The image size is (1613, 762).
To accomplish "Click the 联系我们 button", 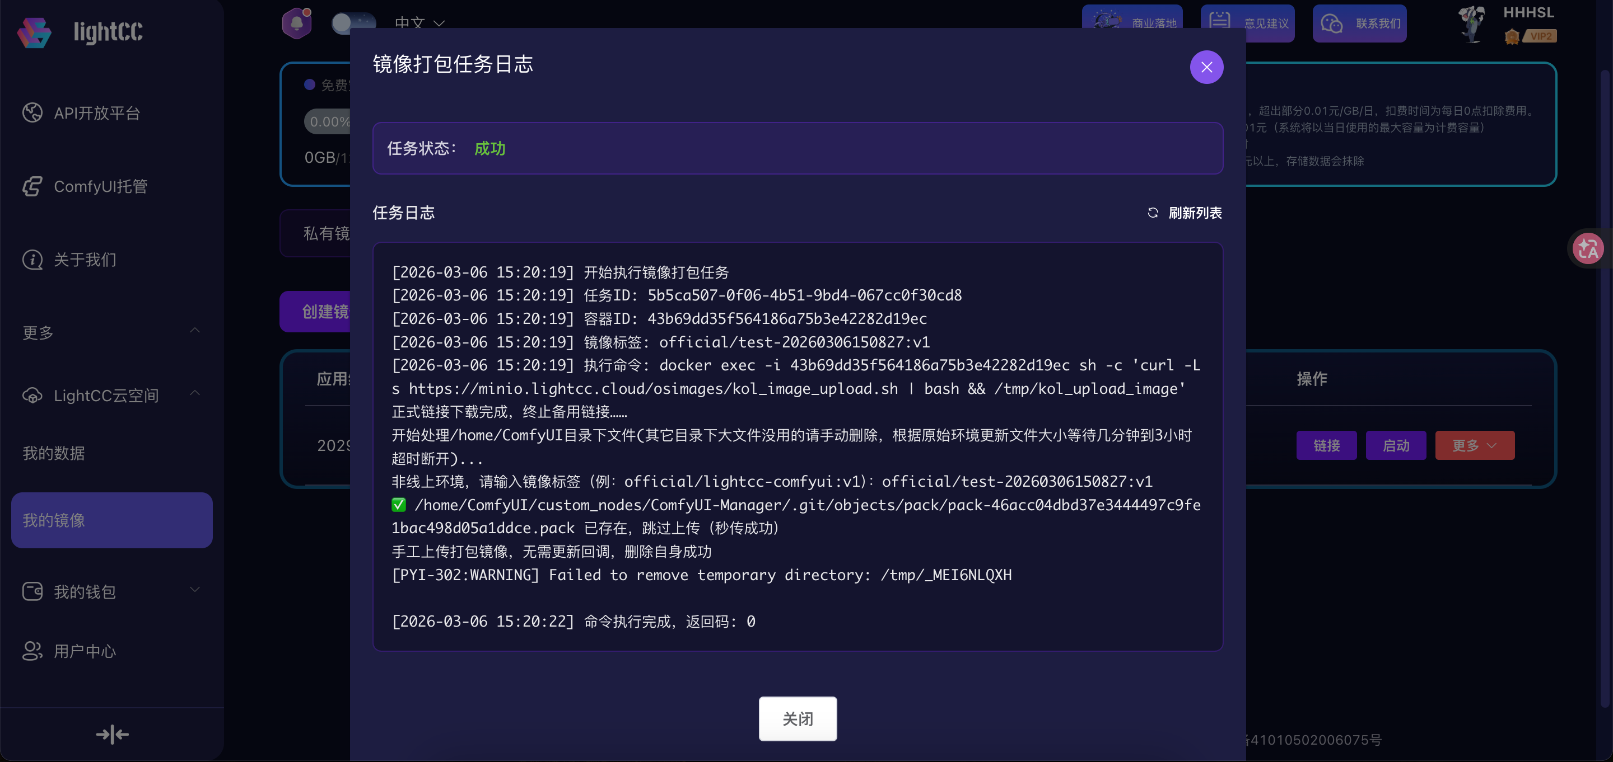I will point(1359,23).
